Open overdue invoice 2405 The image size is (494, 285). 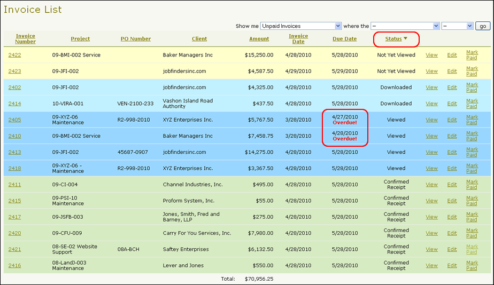click(15, 120)
